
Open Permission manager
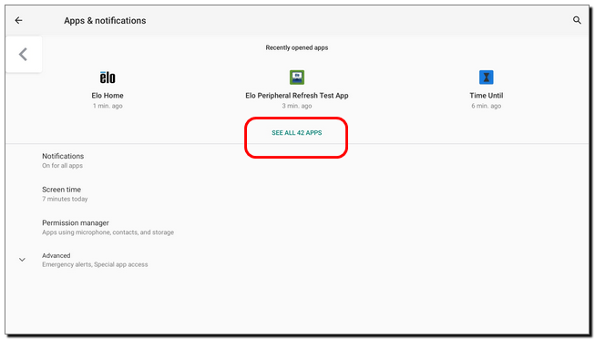click(297, 227)
